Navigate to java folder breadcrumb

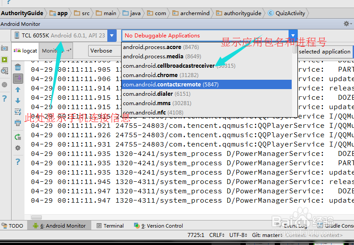[132, 13]
